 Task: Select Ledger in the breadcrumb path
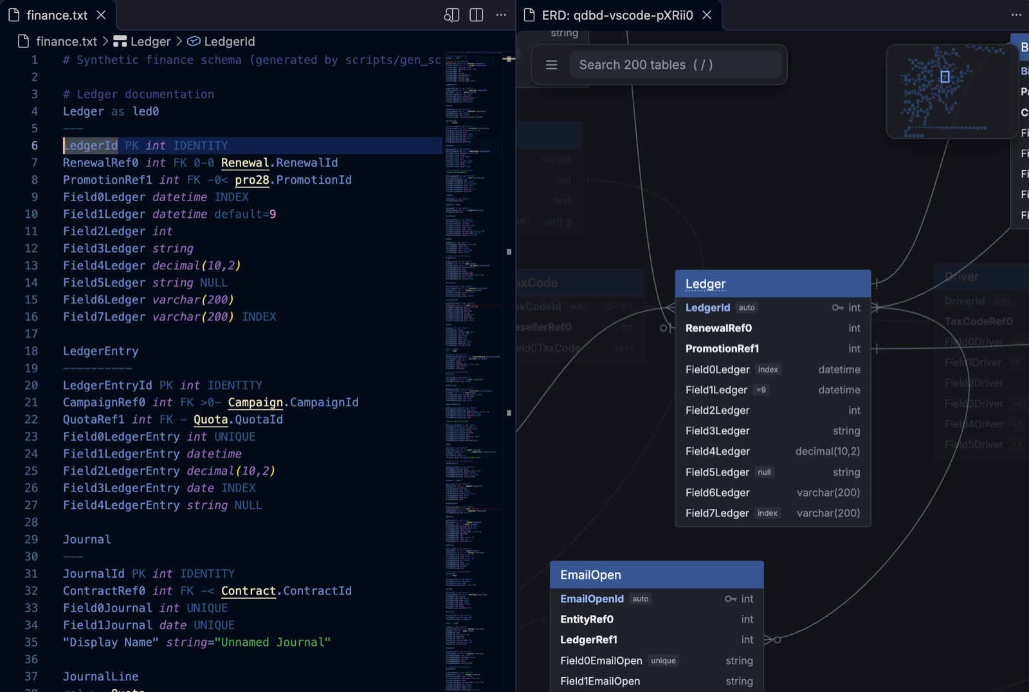(150, 41)
